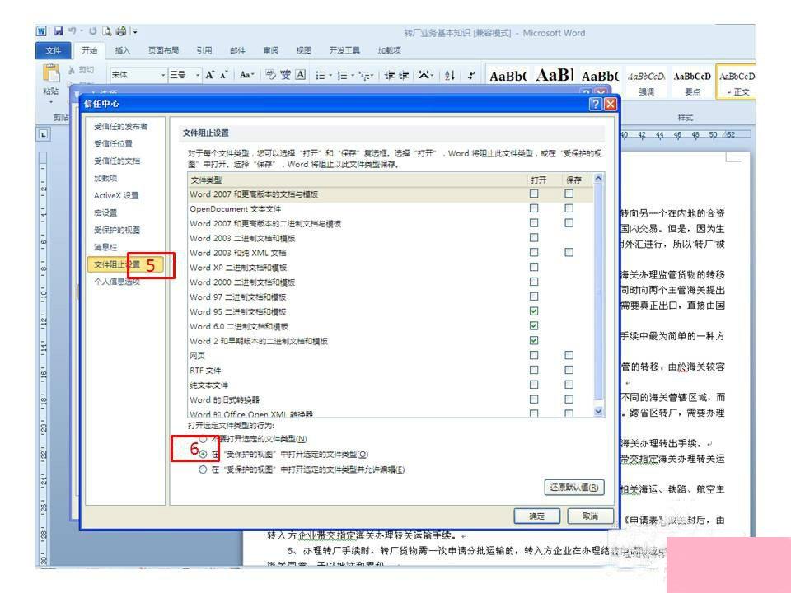Image resolution: width=791 pixels, height=593 pixels.
Task: Apply the 强调 (Emphasis) style thumbnail
Action: click(x=647, y=82)
